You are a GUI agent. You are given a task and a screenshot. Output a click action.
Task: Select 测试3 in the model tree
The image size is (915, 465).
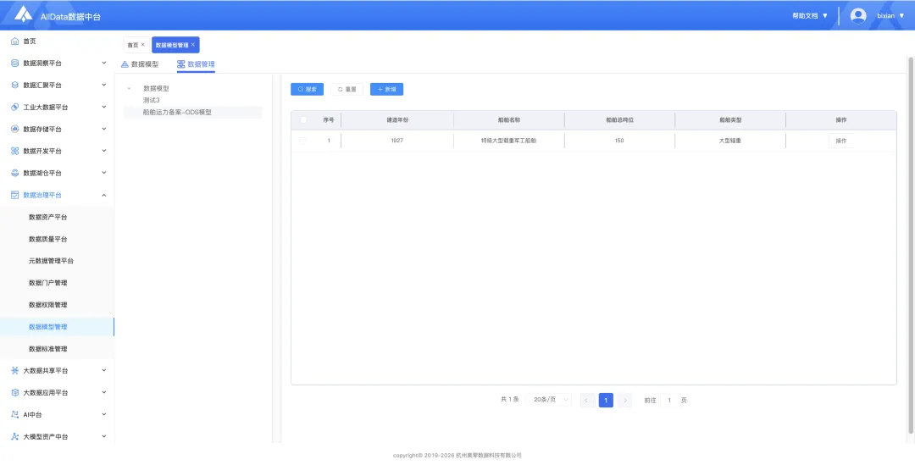point(151,100)
